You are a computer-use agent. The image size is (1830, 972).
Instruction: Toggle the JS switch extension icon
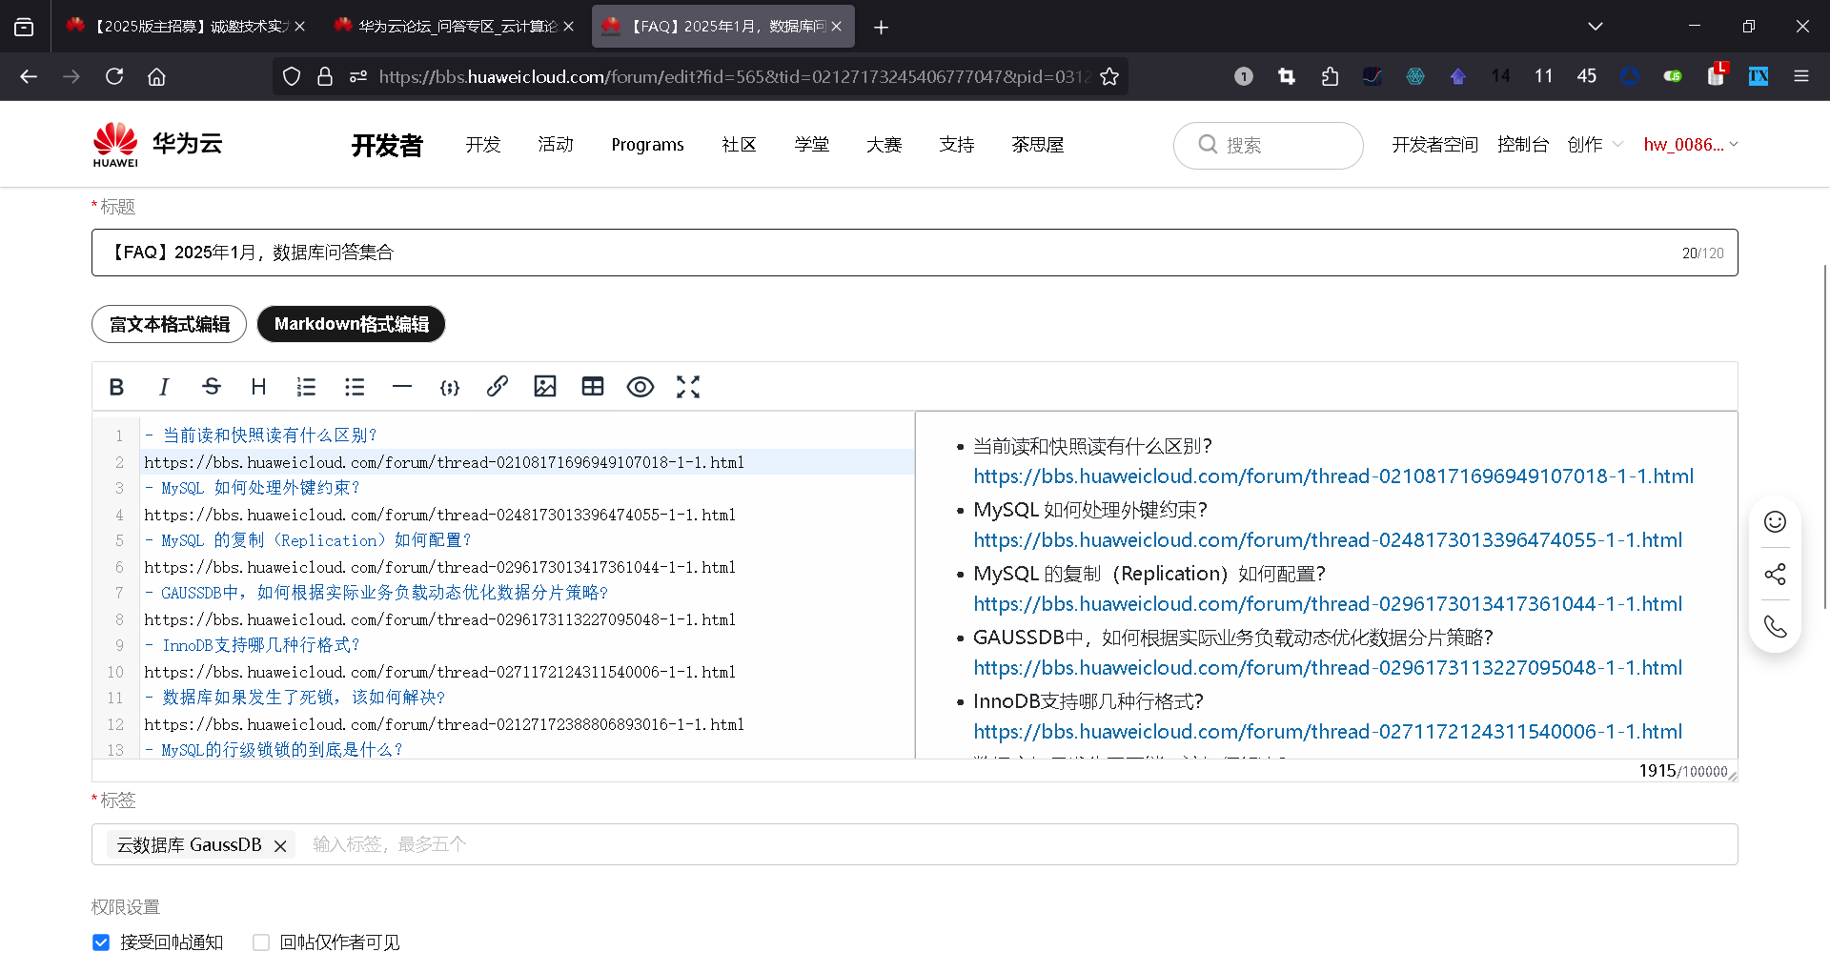(x=1673, y=76)
